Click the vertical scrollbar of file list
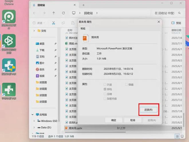This screenshot has width=189, height=142. (184, 120)
